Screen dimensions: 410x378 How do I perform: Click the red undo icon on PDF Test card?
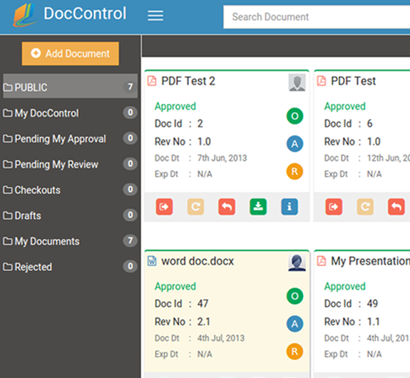pos(396,207)
